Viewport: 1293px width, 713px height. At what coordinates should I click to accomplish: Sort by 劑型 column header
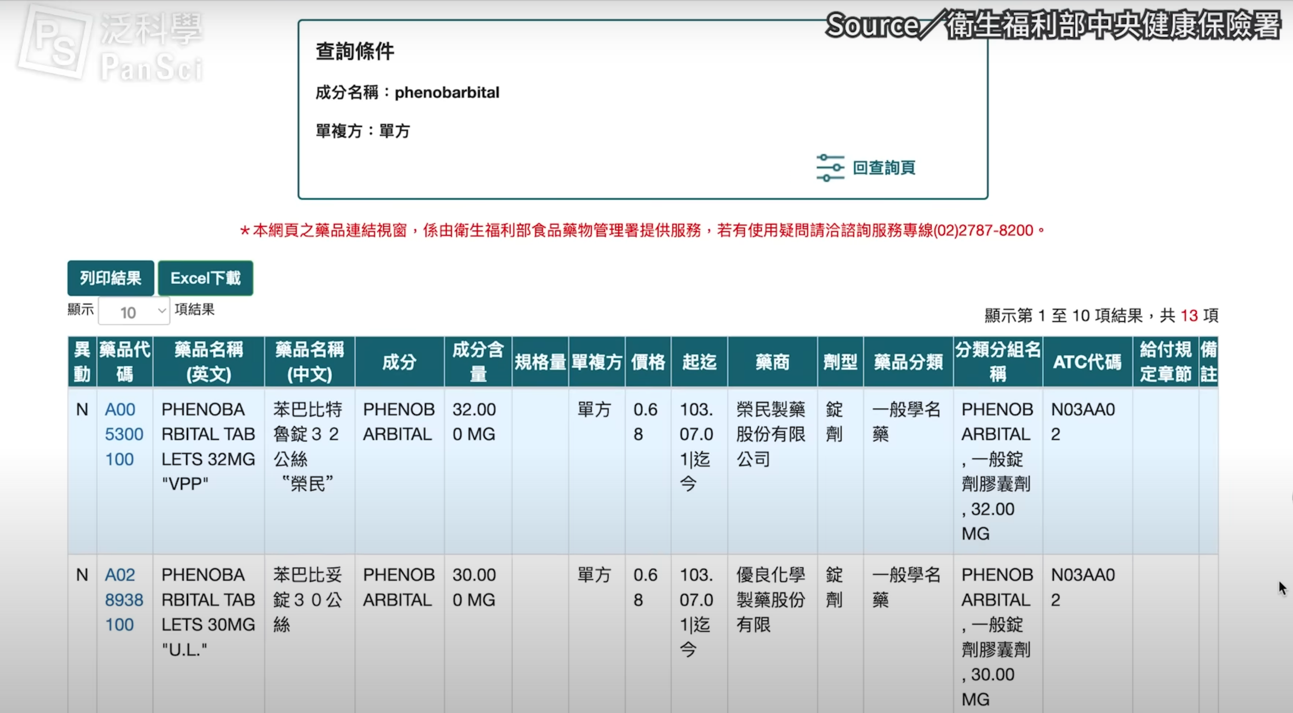click(840, 361)
